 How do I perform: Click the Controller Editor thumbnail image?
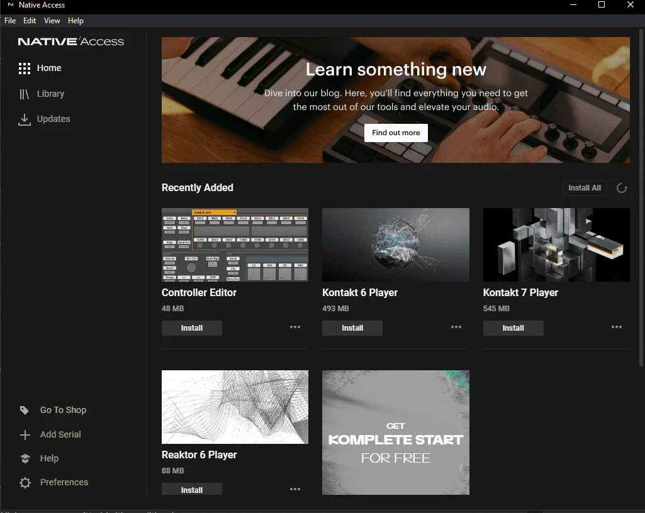click(235, 245)
